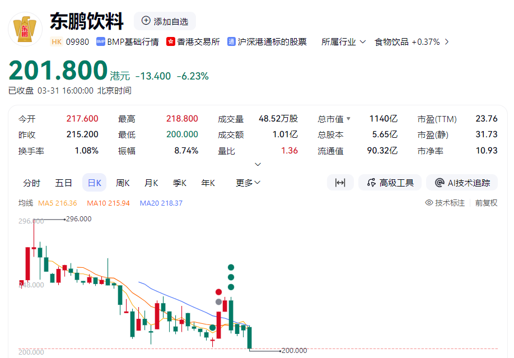
Task: Expand the 所属行业 industry dropdown
Action: pyautogui.click(x=344, y=41)
